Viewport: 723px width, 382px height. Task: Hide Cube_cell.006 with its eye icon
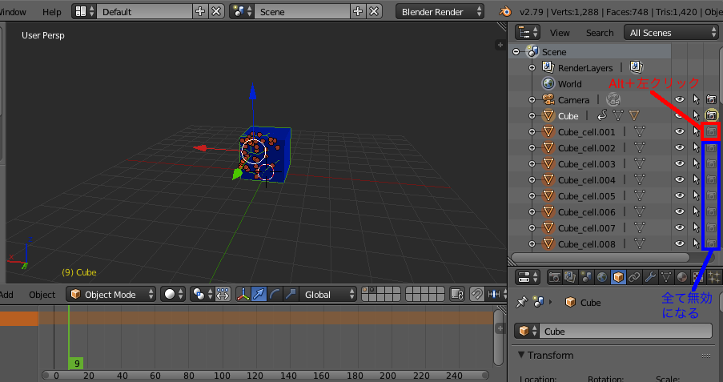pyautogui.click(x=680, y=211)
